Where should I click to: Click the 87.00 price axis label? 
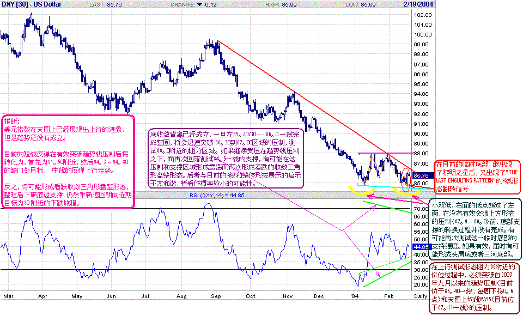[421, 163]
